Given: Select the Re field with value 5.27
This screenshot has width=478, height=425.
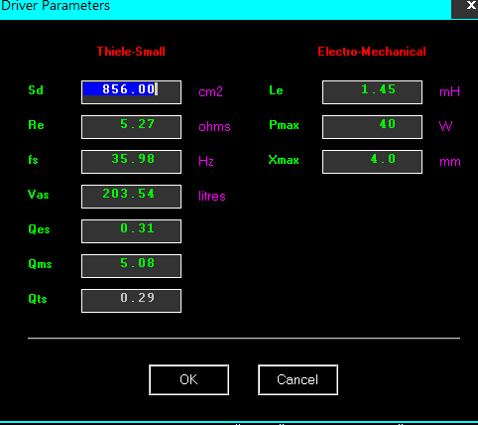Looking at the screenshot, I should tap(131, 127).
